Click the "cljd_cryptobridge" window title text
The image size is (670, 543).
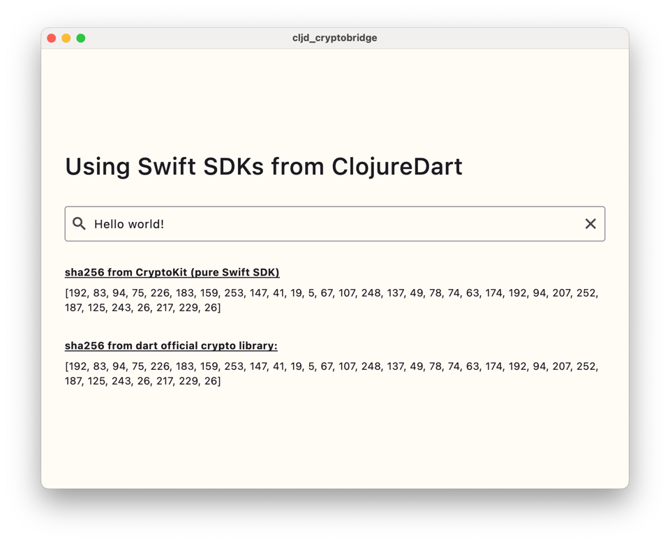pos(334,38)
